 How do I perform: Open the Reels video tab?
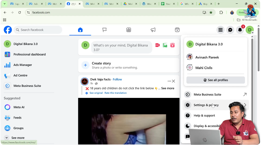[177, 30]
